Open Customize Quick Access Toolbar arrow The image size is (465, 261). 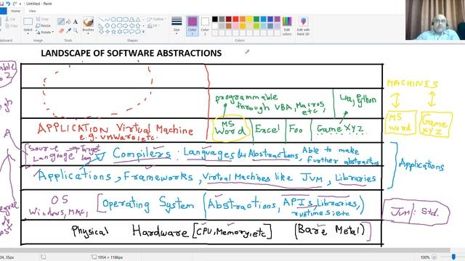coord(20,4)
